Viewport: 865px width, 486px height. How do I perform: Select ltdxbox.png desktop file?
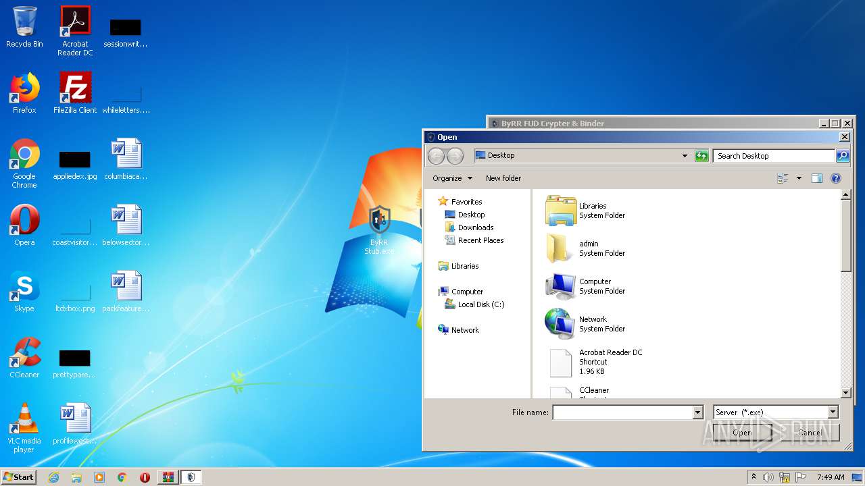click(75, 298)
